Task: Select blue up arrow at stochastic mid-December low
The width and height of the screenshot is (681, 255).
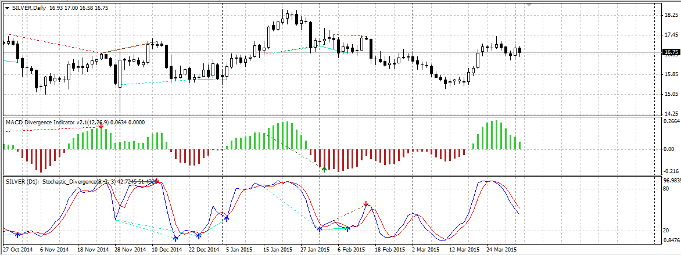Action: 175,238
